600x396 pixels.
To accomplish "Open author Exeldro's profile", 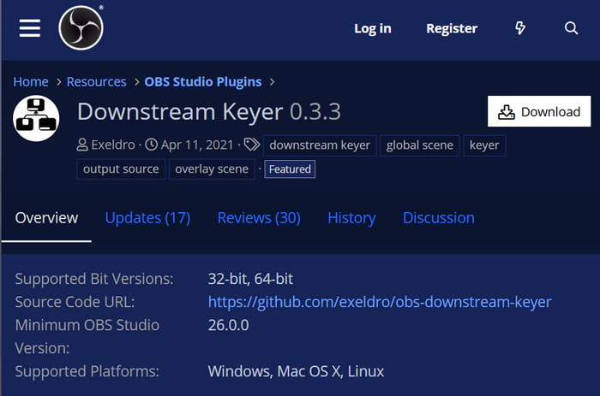I will tap(113, 145).
